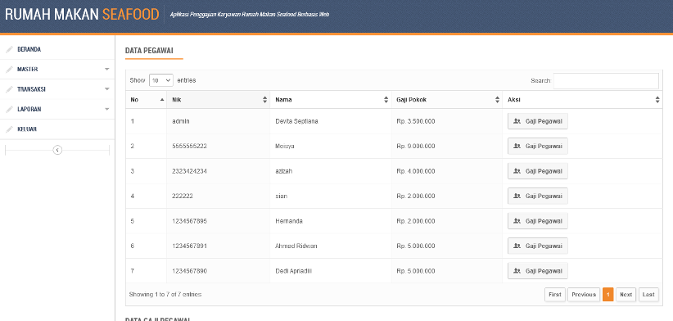
Task: Open the BERANDA menu item
Action: [x=29, y=49]
